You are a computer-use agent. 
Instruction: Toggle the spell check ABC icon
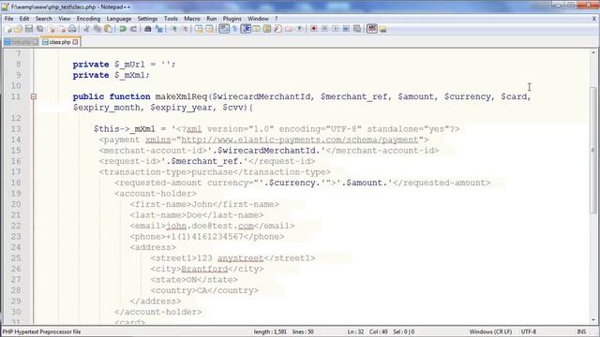tap(372, 29)
